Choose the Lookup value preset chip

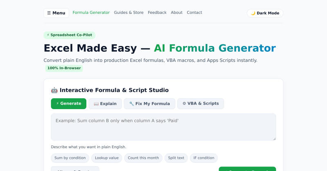click(107, 158)
